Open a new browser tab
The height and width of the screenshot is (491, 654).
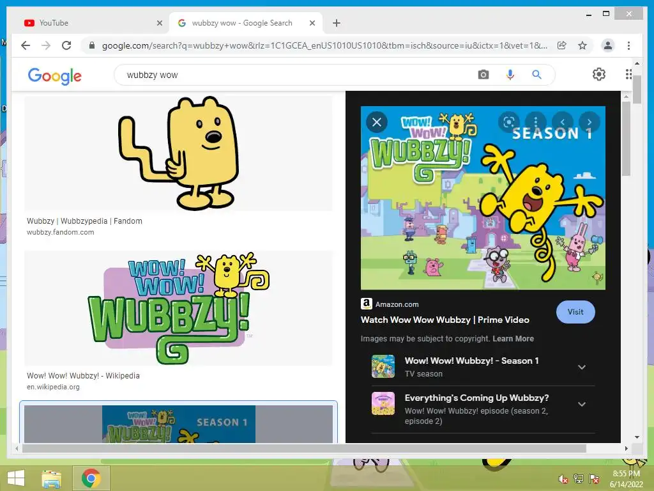(x=337, y=23)
